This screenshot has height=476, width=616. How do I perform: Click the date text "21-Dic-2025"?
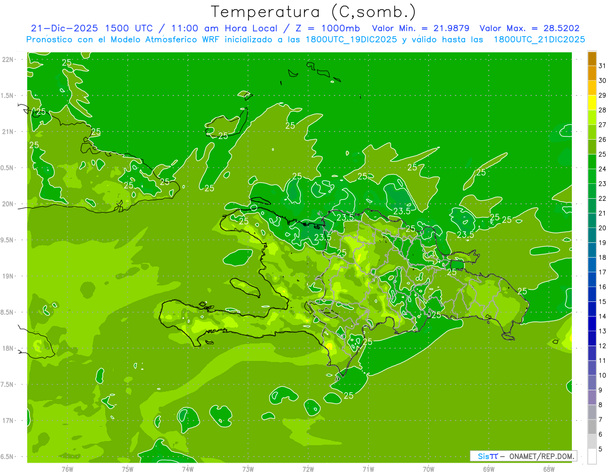tap(65, 28)
